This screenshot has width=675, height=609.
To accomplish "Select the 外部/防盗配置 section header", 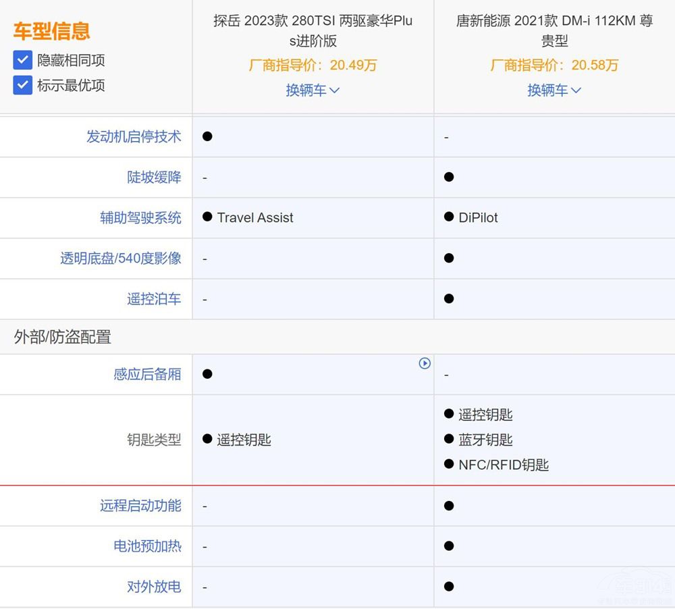I will (x=62, y=336).
